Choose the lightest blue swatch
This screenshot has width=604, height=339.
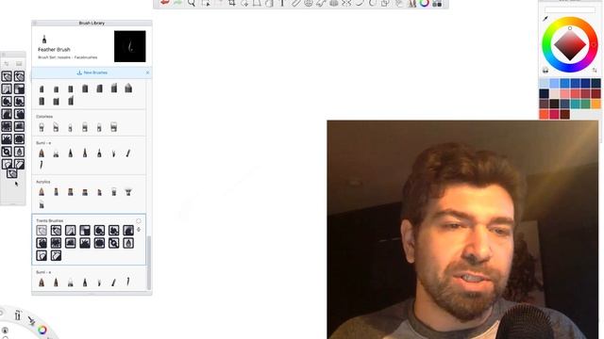tap(544, 83)
